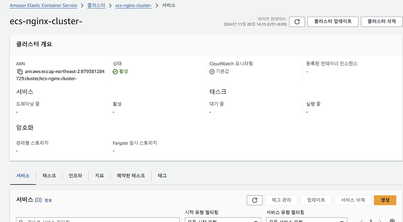
Task: Click the Fargate 임시 스토리지 label
Action: pyautogui.click(x=135, y=143)
